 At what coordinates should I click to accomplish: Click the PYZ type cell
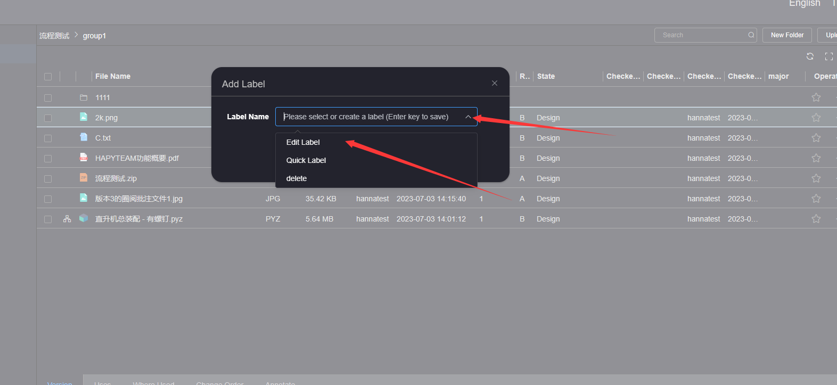tap(273, 219)
